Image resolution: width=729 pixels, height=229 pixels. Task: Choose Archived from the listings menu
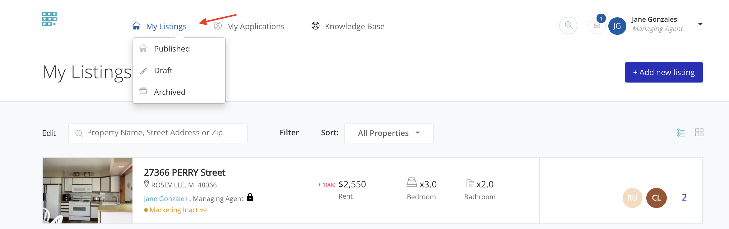[169, 92]
